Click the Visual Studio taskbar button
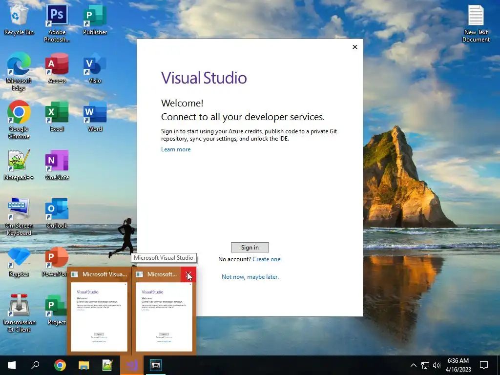 point(131,365)
